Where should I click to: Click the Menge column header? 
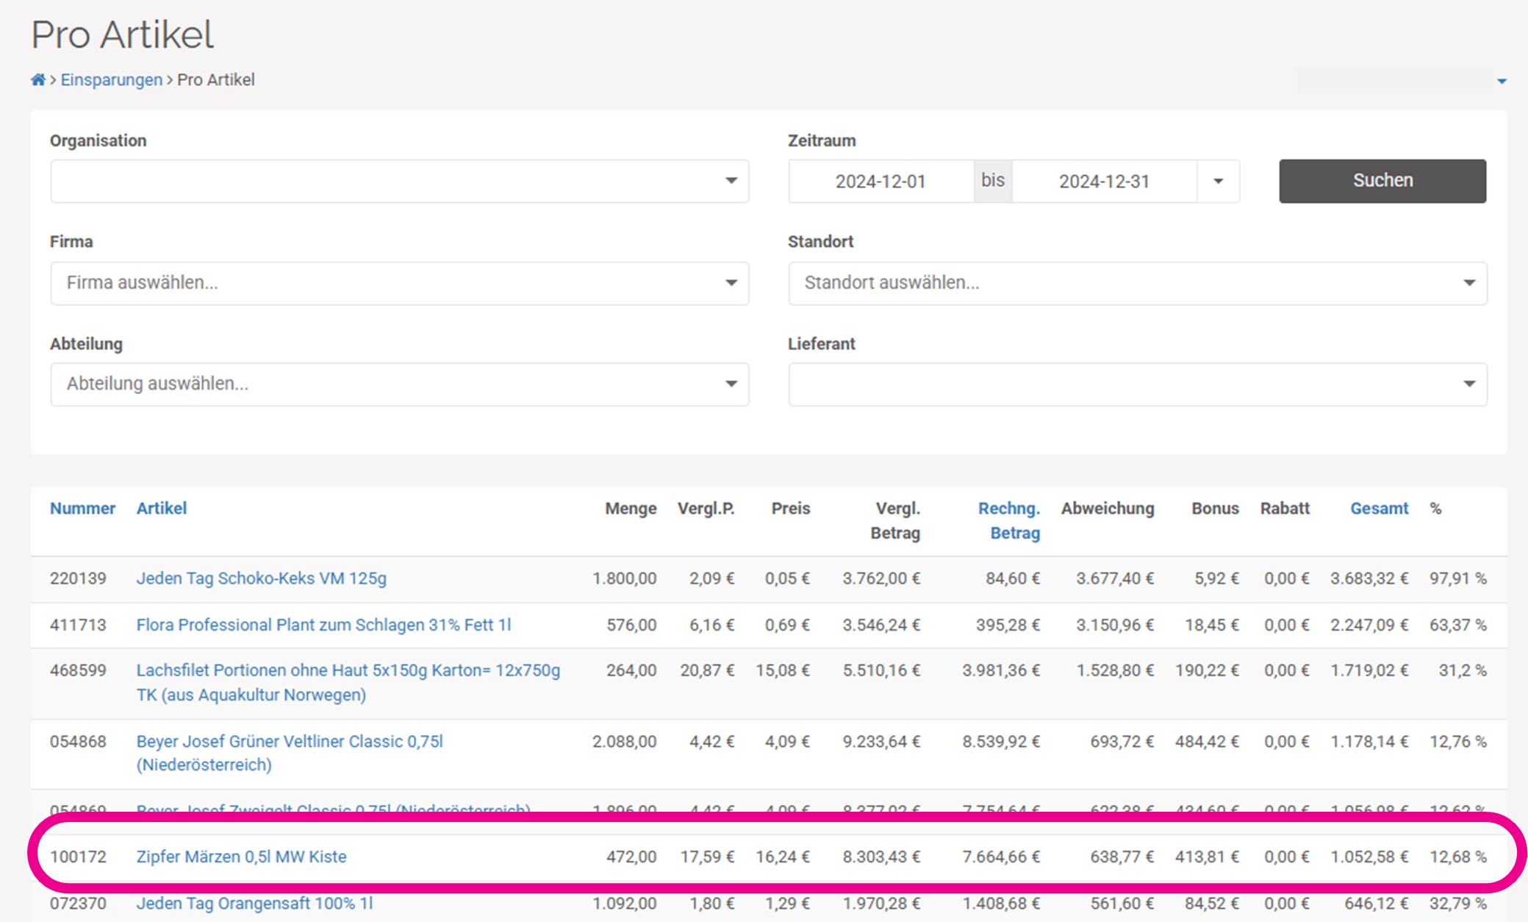click(x=631, y=508)
